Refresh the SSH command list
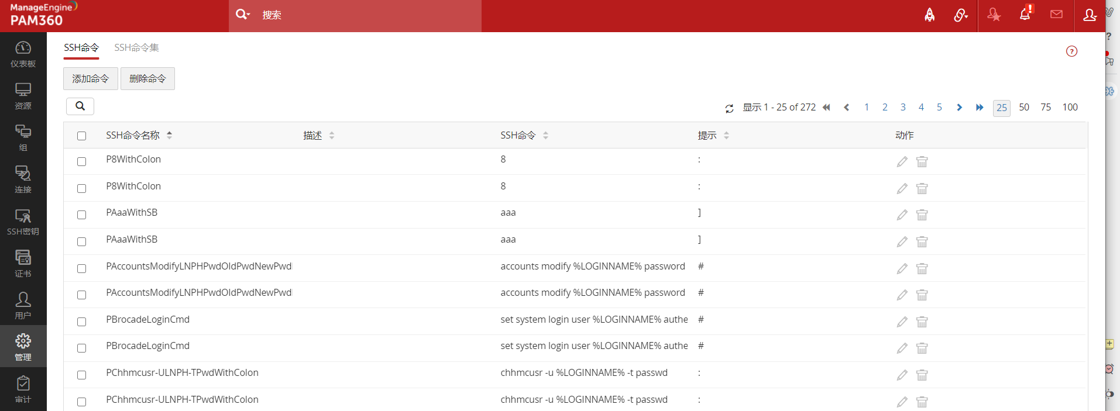Image resolution: width=1120 pixels, height=411 pixels. [729, 108]
